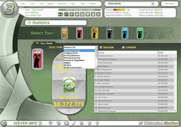
Task: Open the Save menu item
Action: pyautogui.click(x=42, y=4)
